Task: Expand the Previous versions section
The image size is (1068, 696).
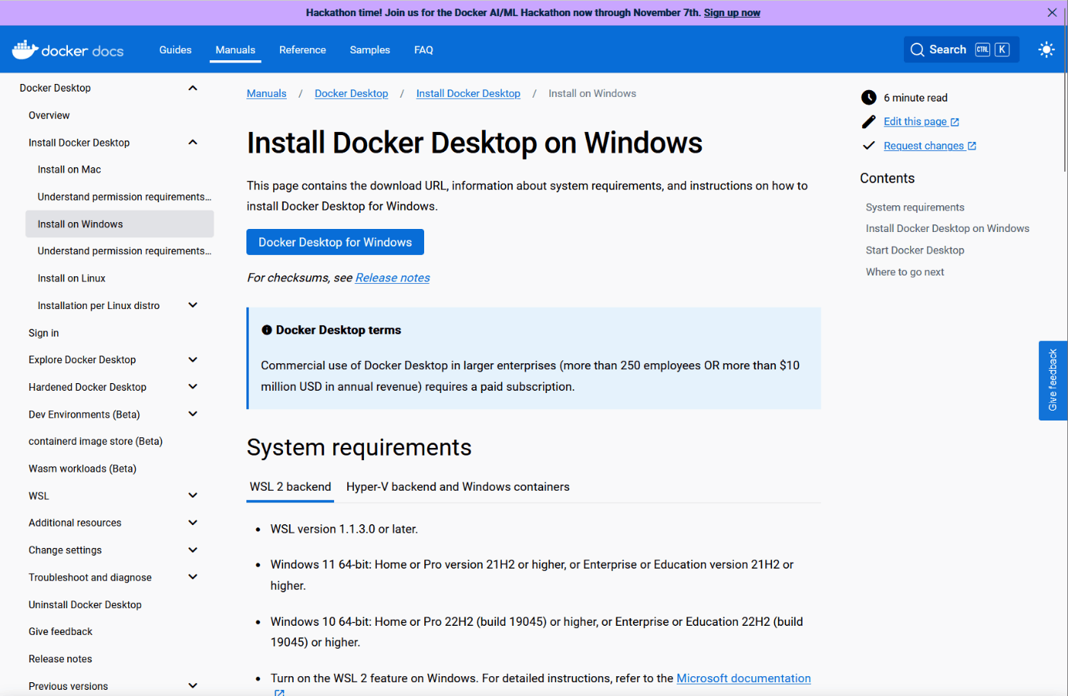Action: (193, 685)
